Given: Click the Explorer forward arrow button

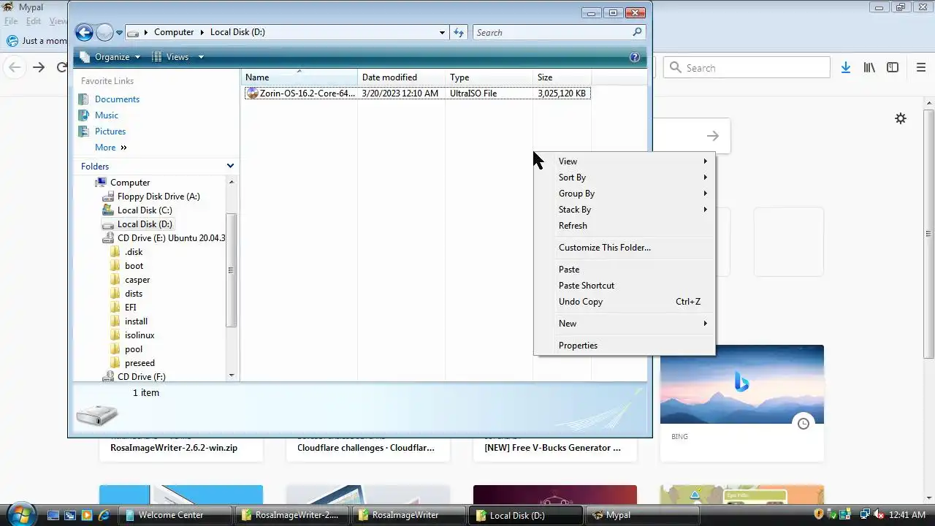Looking at the screenshot, I should (x=104, y=32).
